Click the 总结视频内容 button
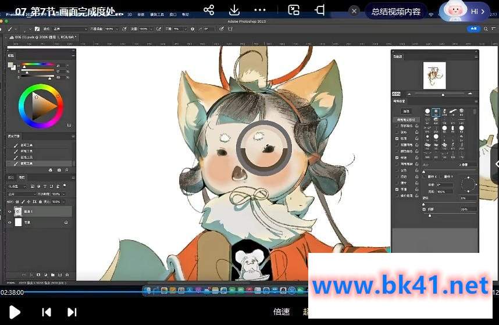Image resolution: width=499 pixels, height=325 pixels. pos(396,12)
